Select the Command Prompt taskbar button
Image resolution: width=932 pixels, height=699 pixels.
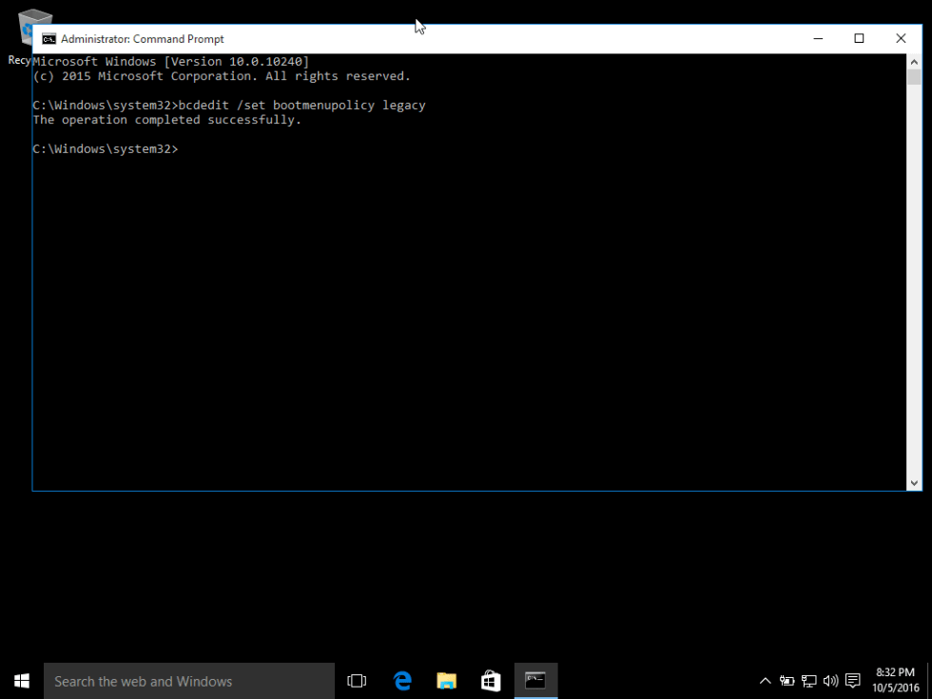(x=535, y=681)
